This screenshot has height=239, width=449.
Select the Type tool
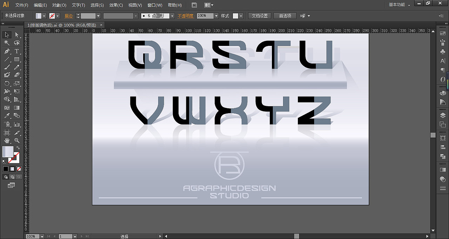16,51
